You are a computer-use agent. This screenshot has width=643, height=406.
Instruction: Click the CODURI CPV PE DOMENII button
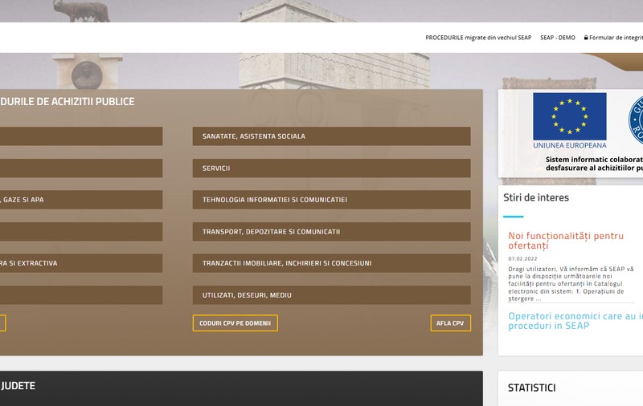pos(235,323)
